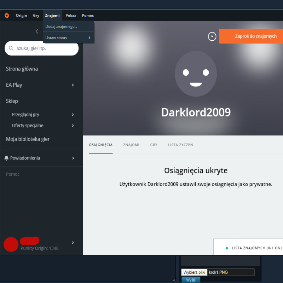Expand EA Play chevron arrow
Image resolution: width=283 pixels, height=283 pixels.
[x=73, y=85]
